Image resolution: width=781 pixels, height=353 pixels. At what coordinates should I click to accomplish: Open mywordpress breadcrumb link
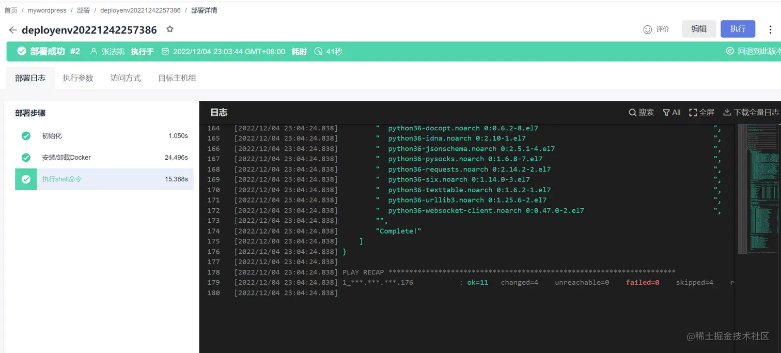coord(47,10)
